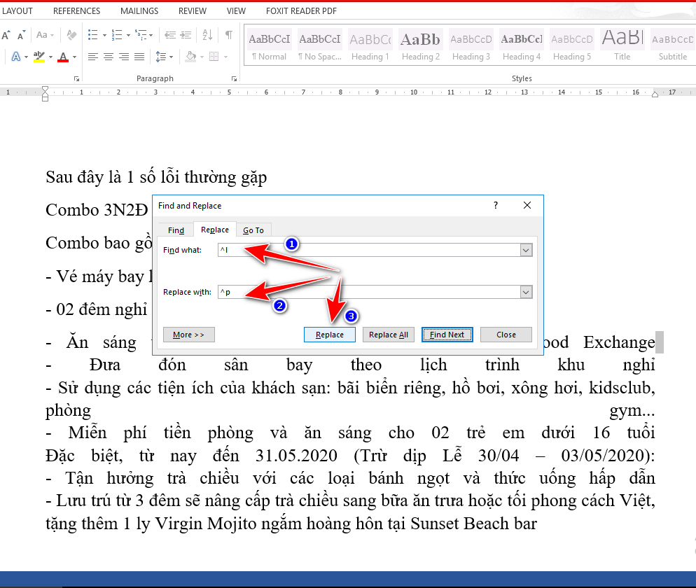Switch to the Find tab in dialog
The image size is (696, 588).
(x=176, y=230)
